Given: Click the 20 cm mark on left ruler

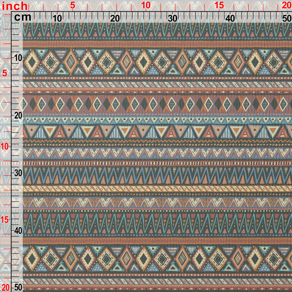Looking at the screenshot, I should 18,115.
